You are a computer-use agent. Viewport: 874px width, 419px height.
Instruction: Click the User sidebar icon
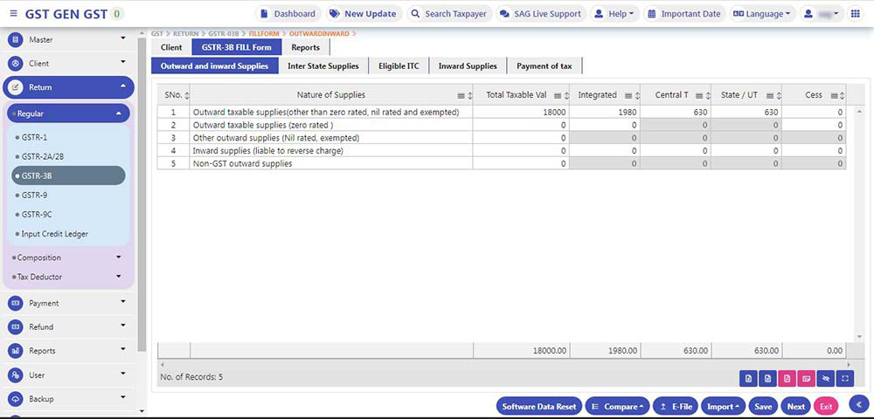15,375
